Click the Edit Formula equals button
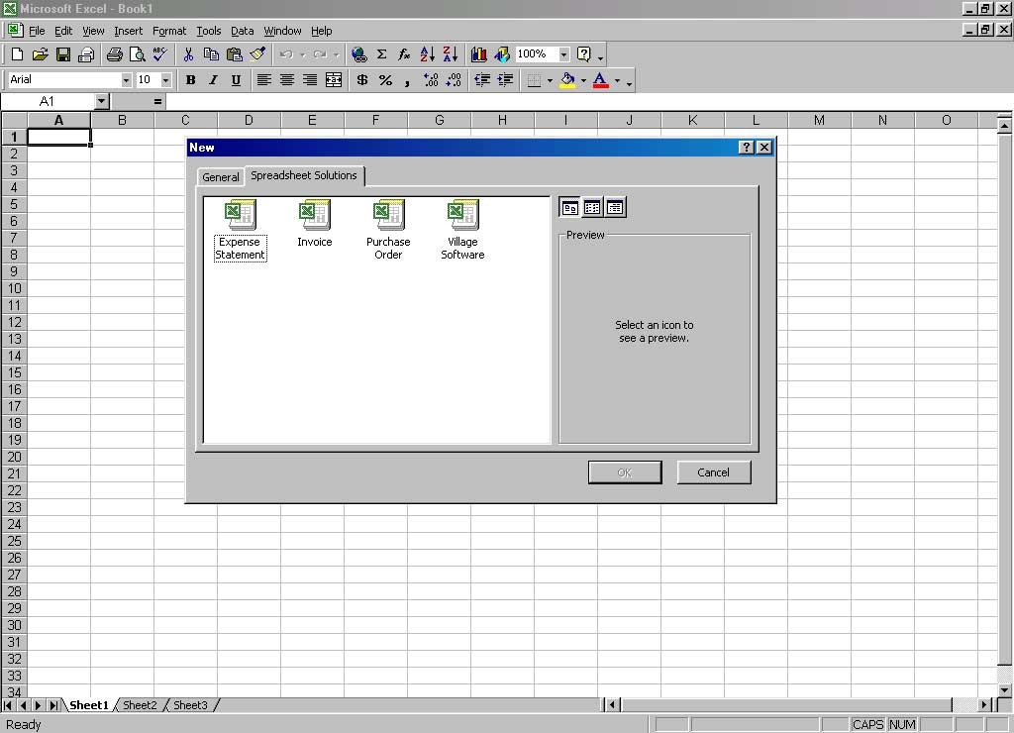This screenshot has width=1014, height=733. click(x=157, y=102)
